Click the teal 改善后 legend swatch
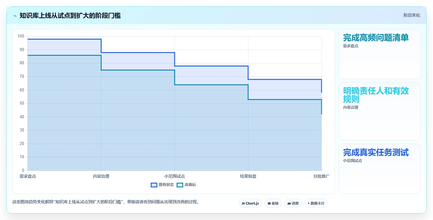This screenshot has height=220, width=433. click(180, 185)
